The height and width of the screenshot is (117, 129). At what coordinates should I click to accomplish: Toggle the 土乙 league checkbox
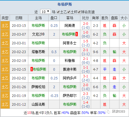pyautogui.click(x=58, y=12)
